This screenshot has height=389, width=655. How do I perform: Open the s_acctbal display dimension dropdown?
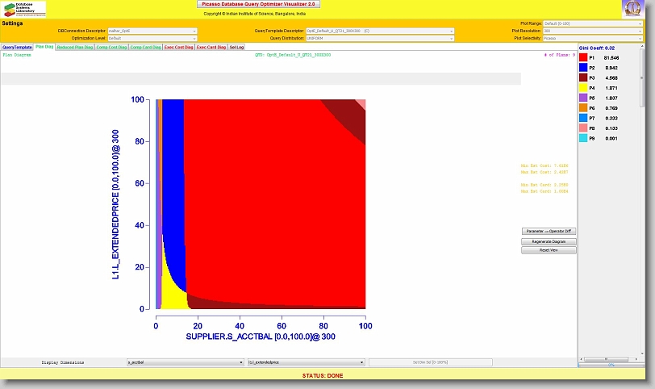(x=185, y=363)
